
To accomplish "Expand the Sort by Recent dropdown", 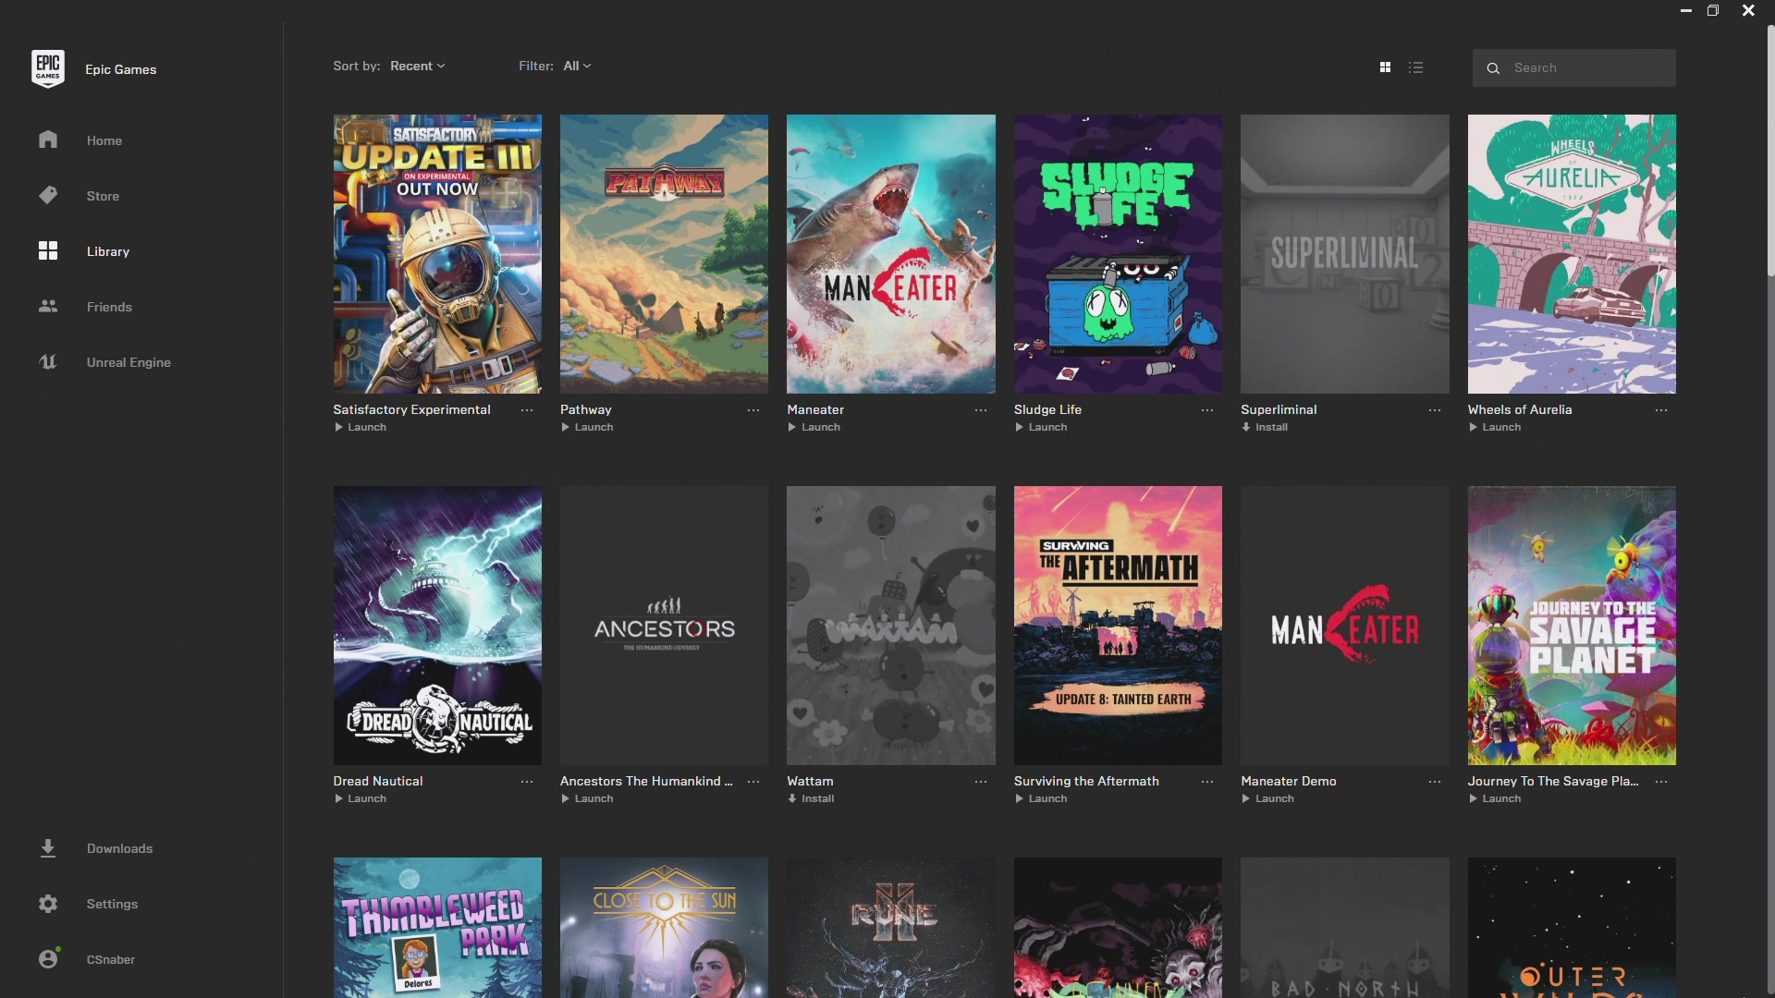I will coord(417,66).
